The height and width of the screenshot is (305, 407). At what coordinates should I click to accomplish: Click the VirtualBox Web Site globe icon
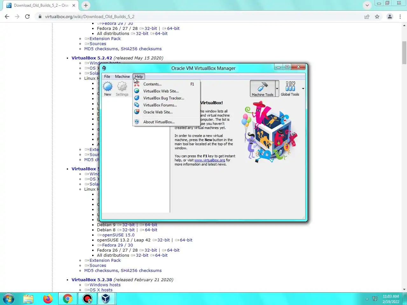tap(137, 91)
